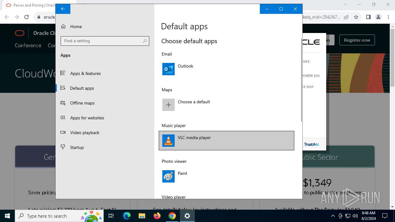Viewport: 395px width, 222px height.
Task: Close the Settings window
Action: click(295, 9)
